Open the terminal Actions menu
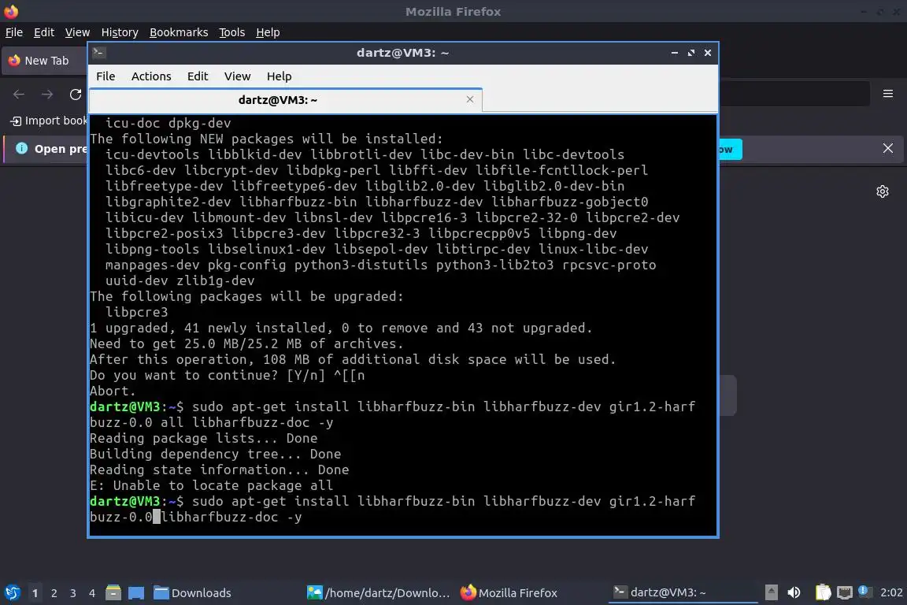 (x=151, y=76)
